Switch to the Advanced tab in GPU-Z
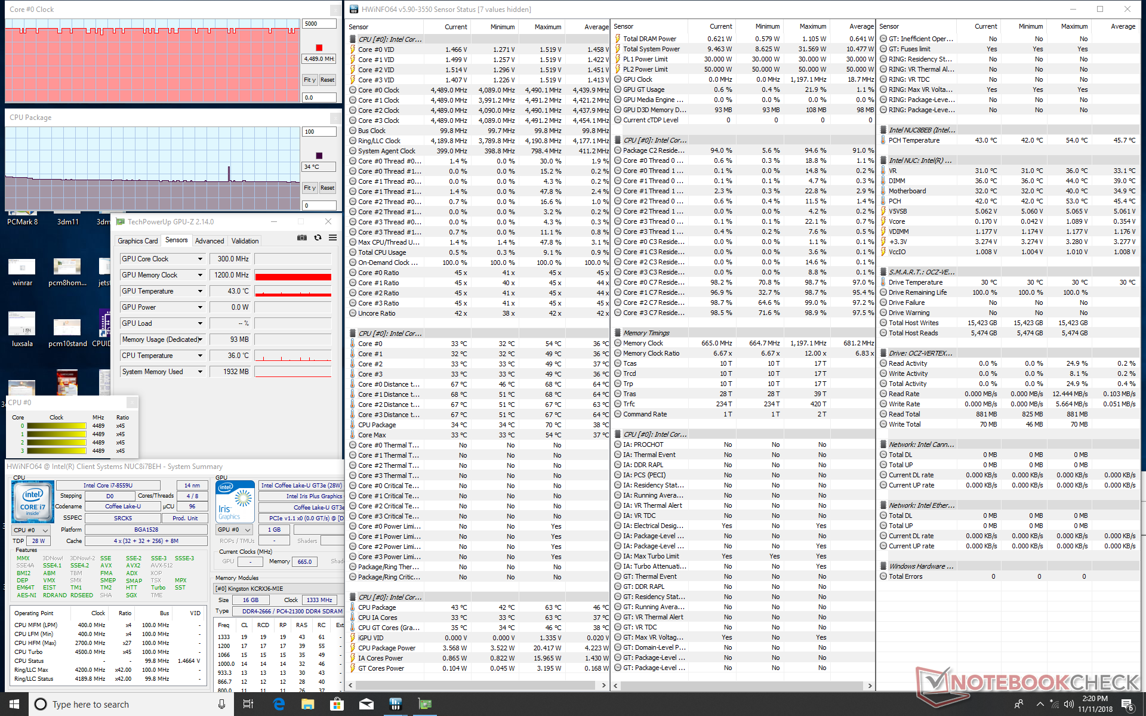Screen dimensions: 1146x716 tap(210, 241)
